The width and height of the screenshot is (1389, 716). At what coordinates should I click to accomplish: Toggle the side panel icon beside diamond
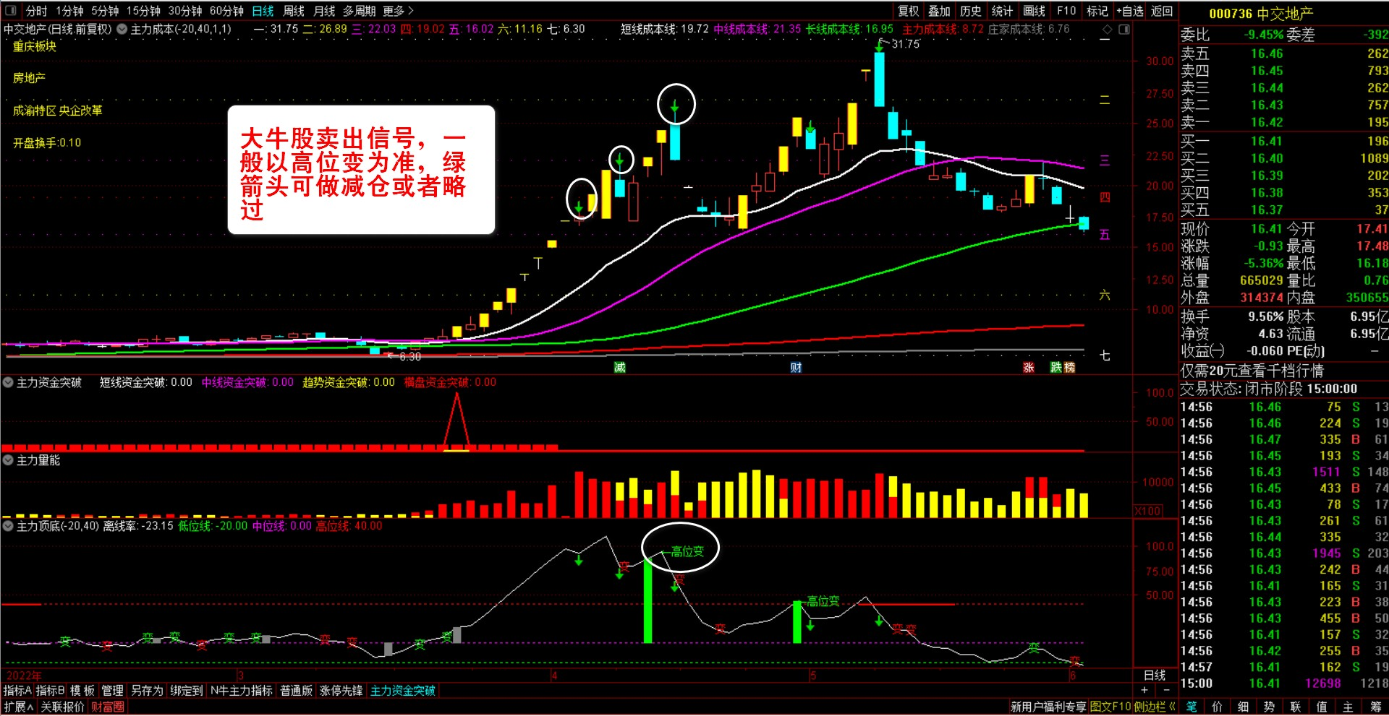(x=1124, y=30)
